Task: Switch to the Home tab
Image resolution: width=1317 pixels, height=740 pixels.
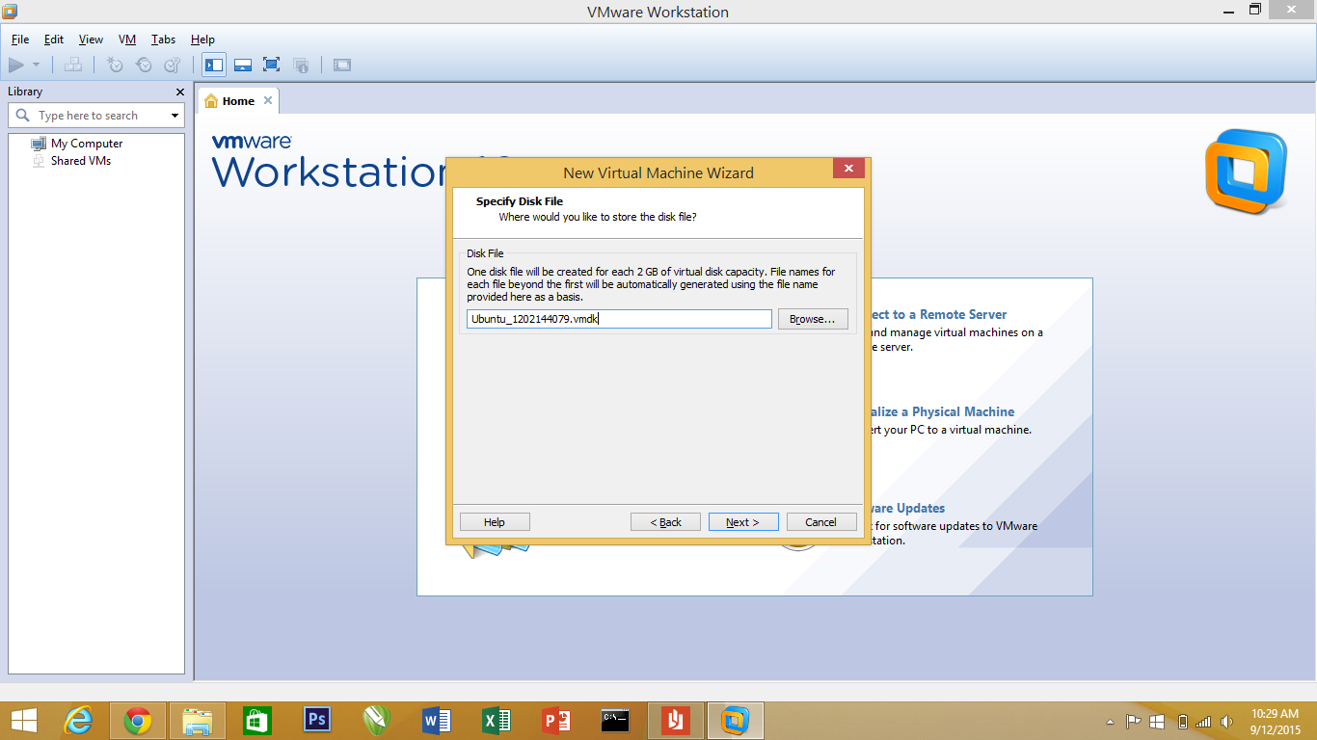Action: click(238, 101)
